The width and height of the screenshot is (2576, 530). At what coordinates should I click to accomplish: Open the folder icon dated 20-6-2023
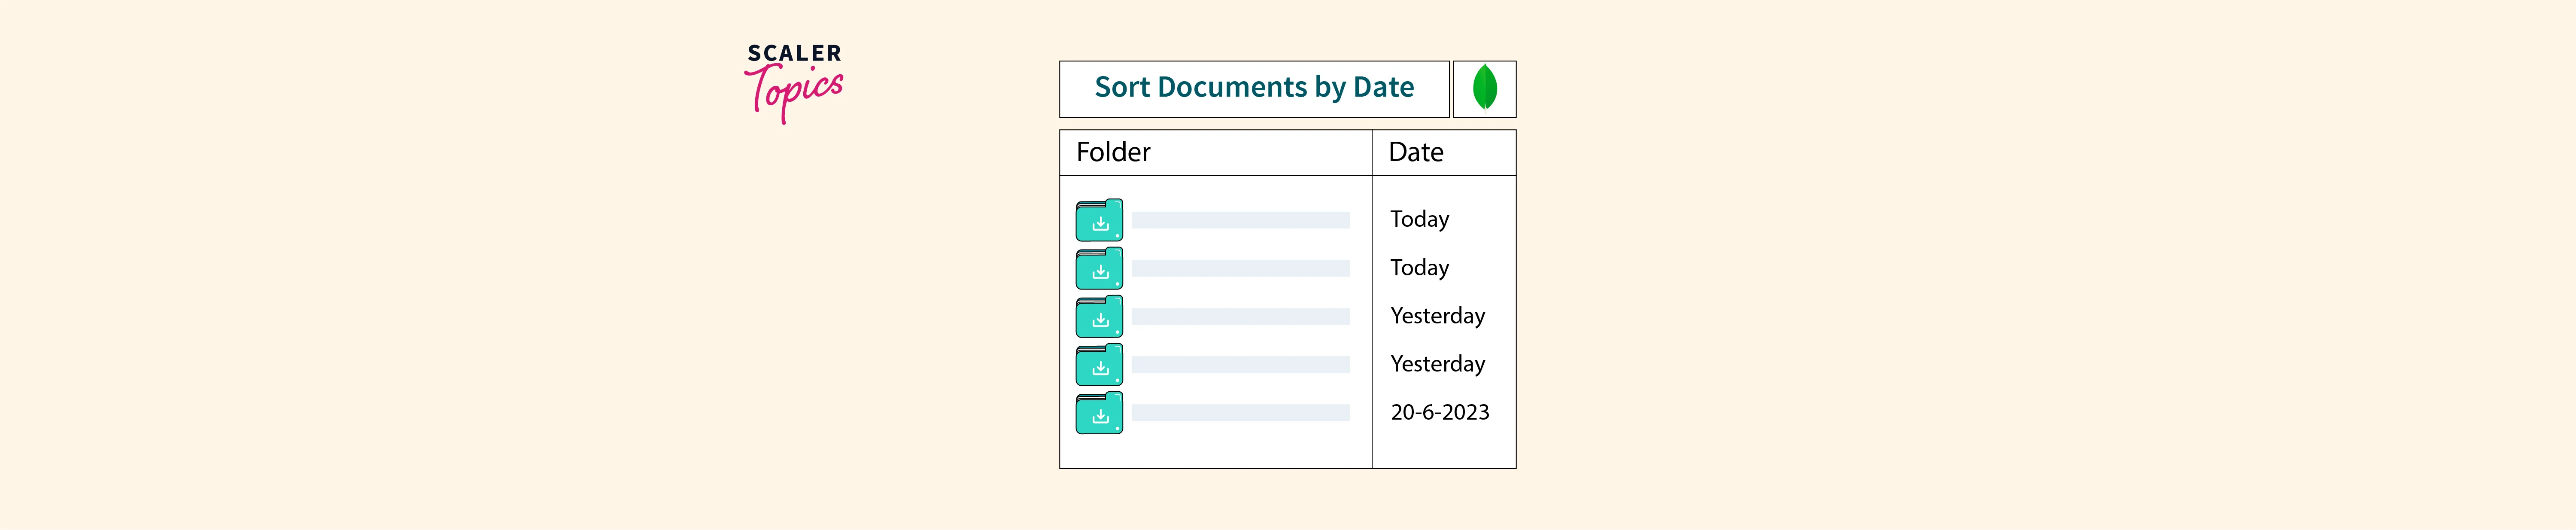tap(1099, 413)
